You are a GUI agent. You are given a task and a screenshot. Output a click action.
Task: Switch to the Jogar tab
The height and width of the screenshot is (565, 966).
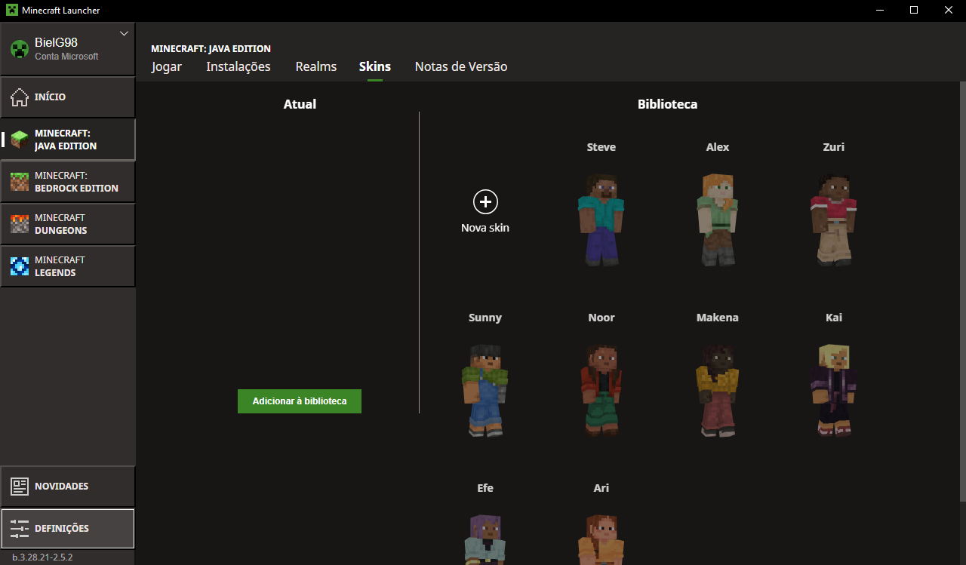point(166,66)
